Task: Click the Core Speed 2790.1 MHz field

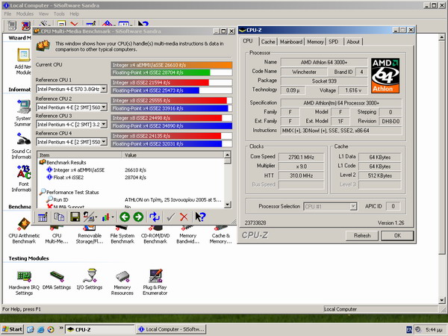Action: click(301, 157)
